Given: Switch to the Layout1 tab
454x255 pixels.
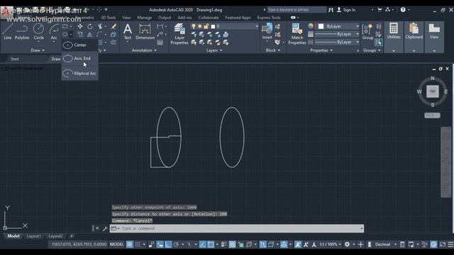Looking at the screenshot, I should click(34, 236).
